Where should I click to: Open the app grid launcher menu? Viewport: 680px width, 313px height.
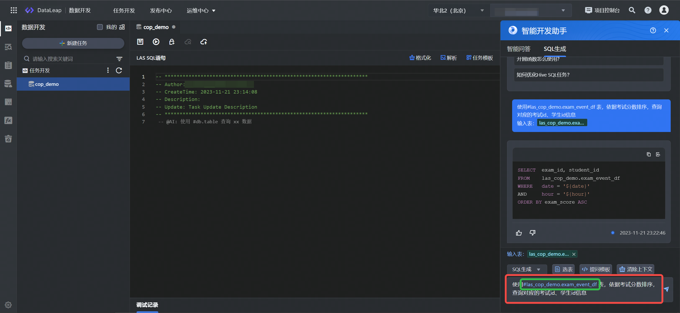click(14, 10)
